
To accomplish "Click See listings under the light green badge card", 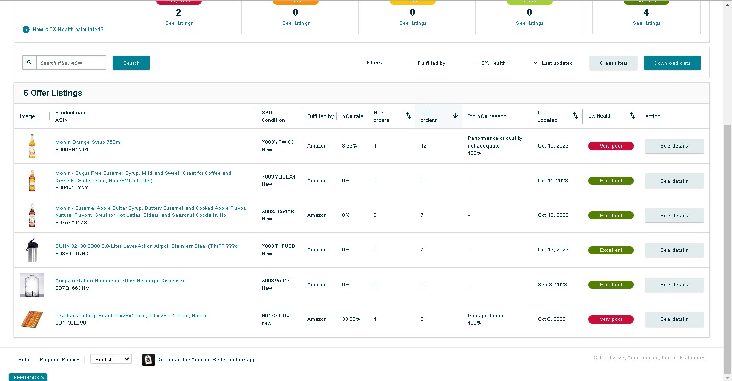I will 530,23.
